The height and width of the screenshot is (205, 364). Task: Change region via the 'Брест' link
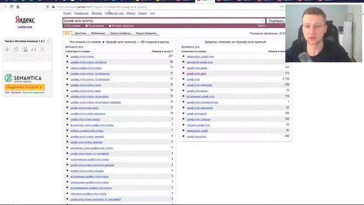point(261,26)
